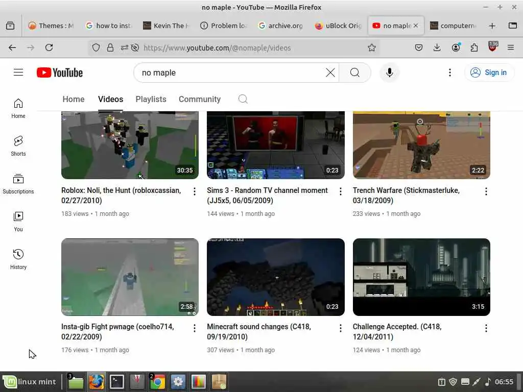
Task: Open Firefox downloads panel
Action: point(437,47)
